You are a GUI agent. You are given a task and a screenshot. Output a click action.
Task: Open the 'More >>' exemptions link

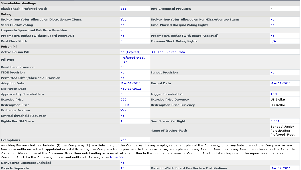pyautogui.click(x=117, y=157)
